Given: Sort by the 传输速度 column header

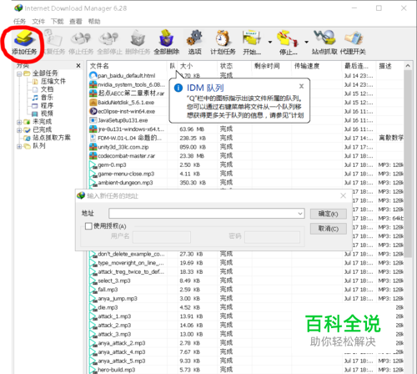Looking at the screenshot, I should [317, 66].
